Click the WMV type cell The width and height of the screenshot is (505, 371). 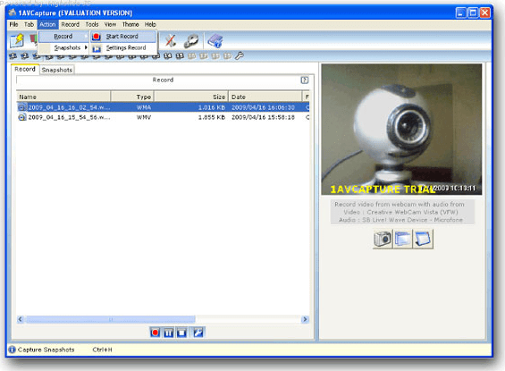[144, 117]
